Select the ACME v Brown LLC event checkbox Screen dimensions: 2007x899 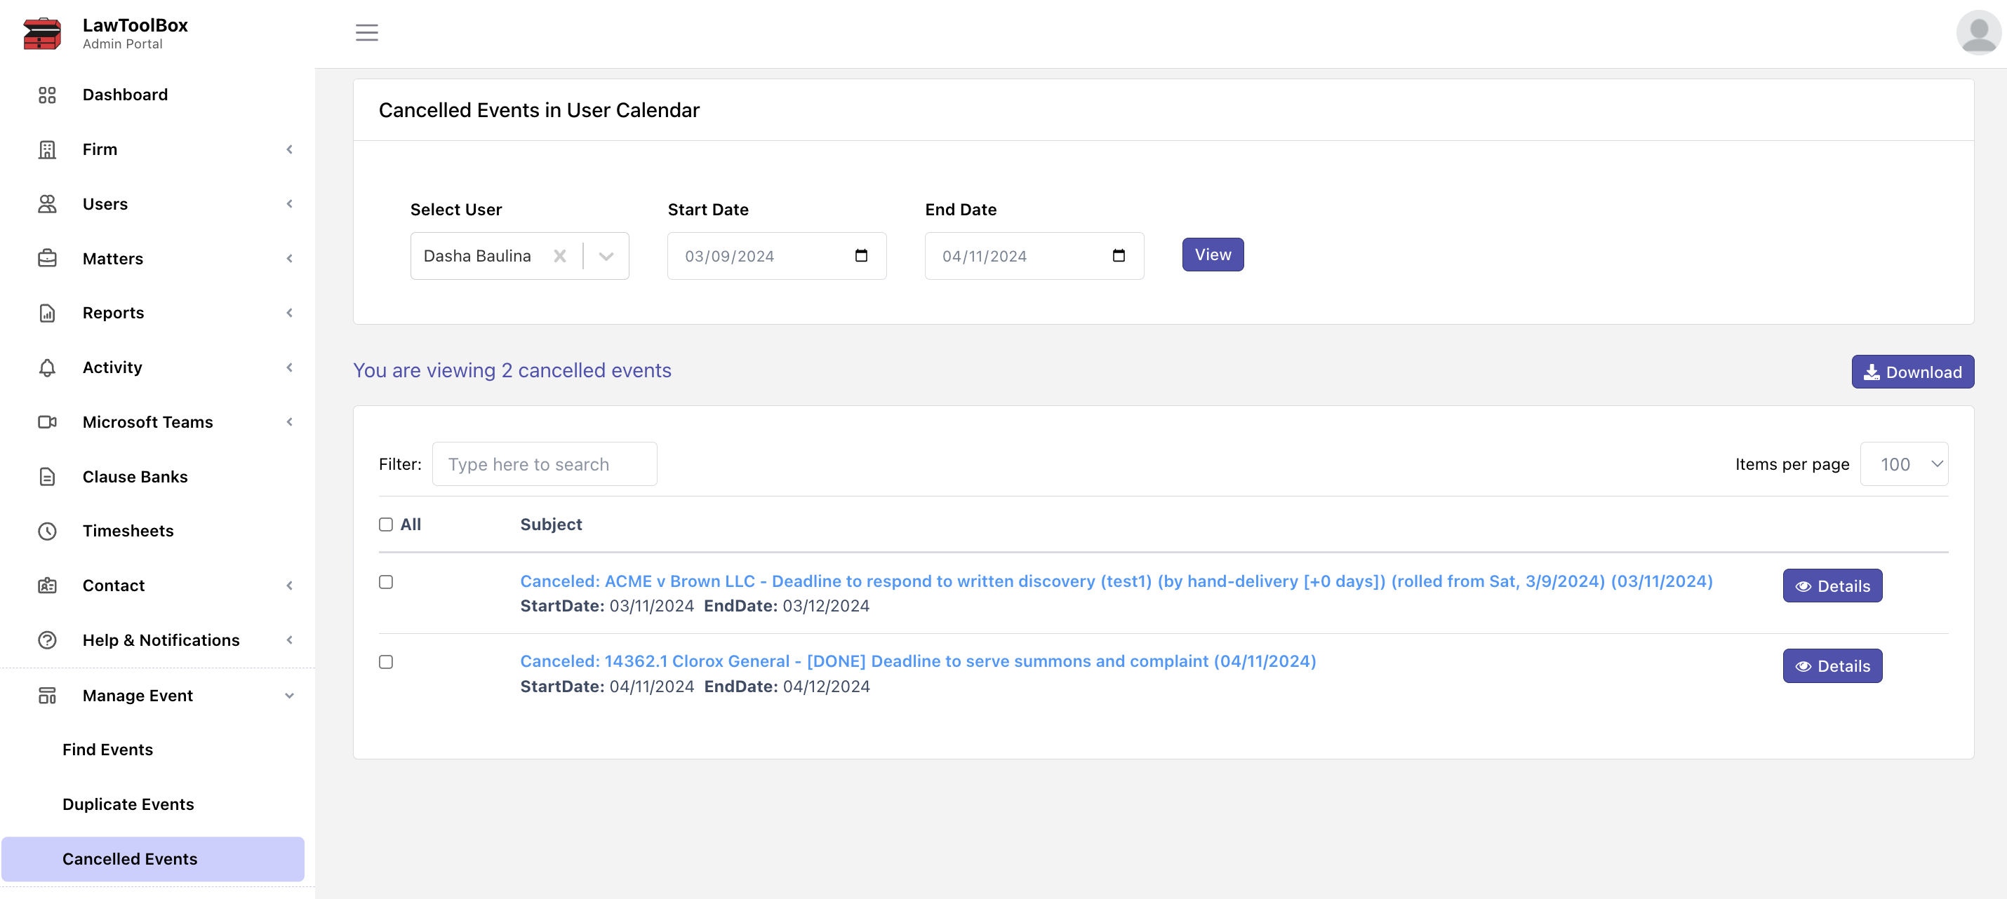point(386,582)
